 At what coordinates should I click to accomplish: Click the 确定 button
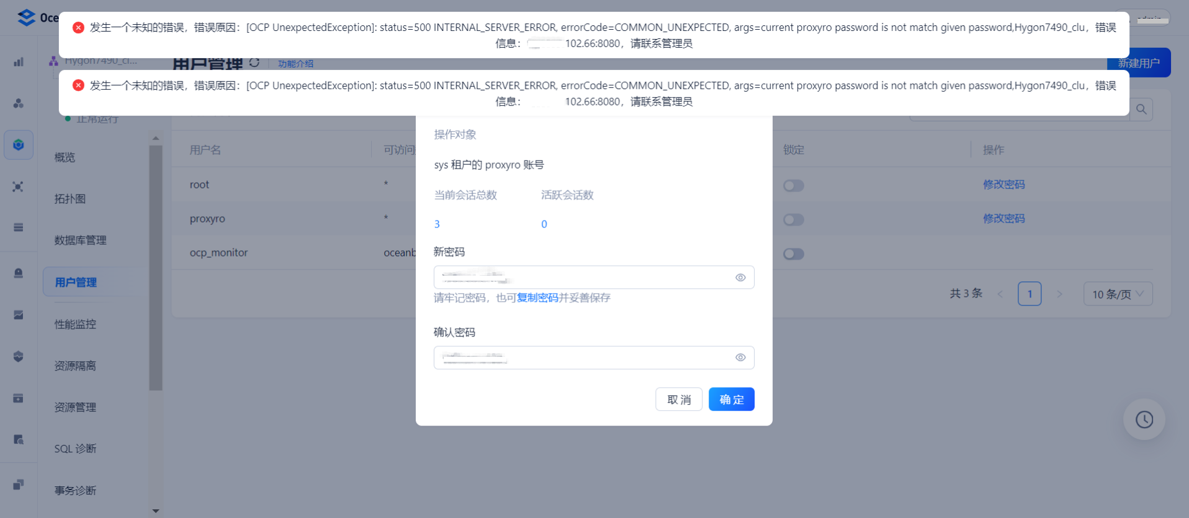pyautogui.click(x=732, y=400)
